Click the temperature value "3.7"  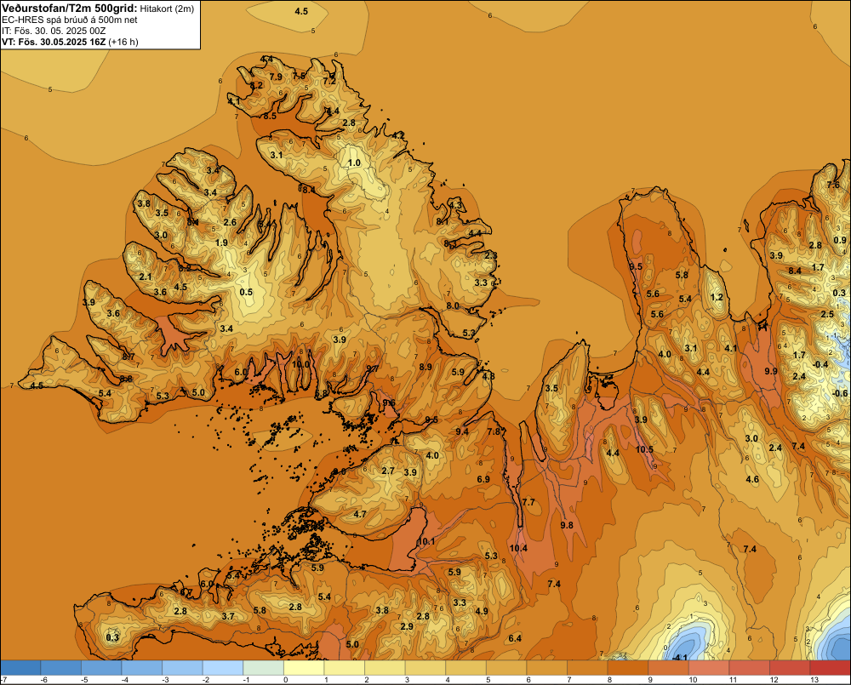(228, 616)
